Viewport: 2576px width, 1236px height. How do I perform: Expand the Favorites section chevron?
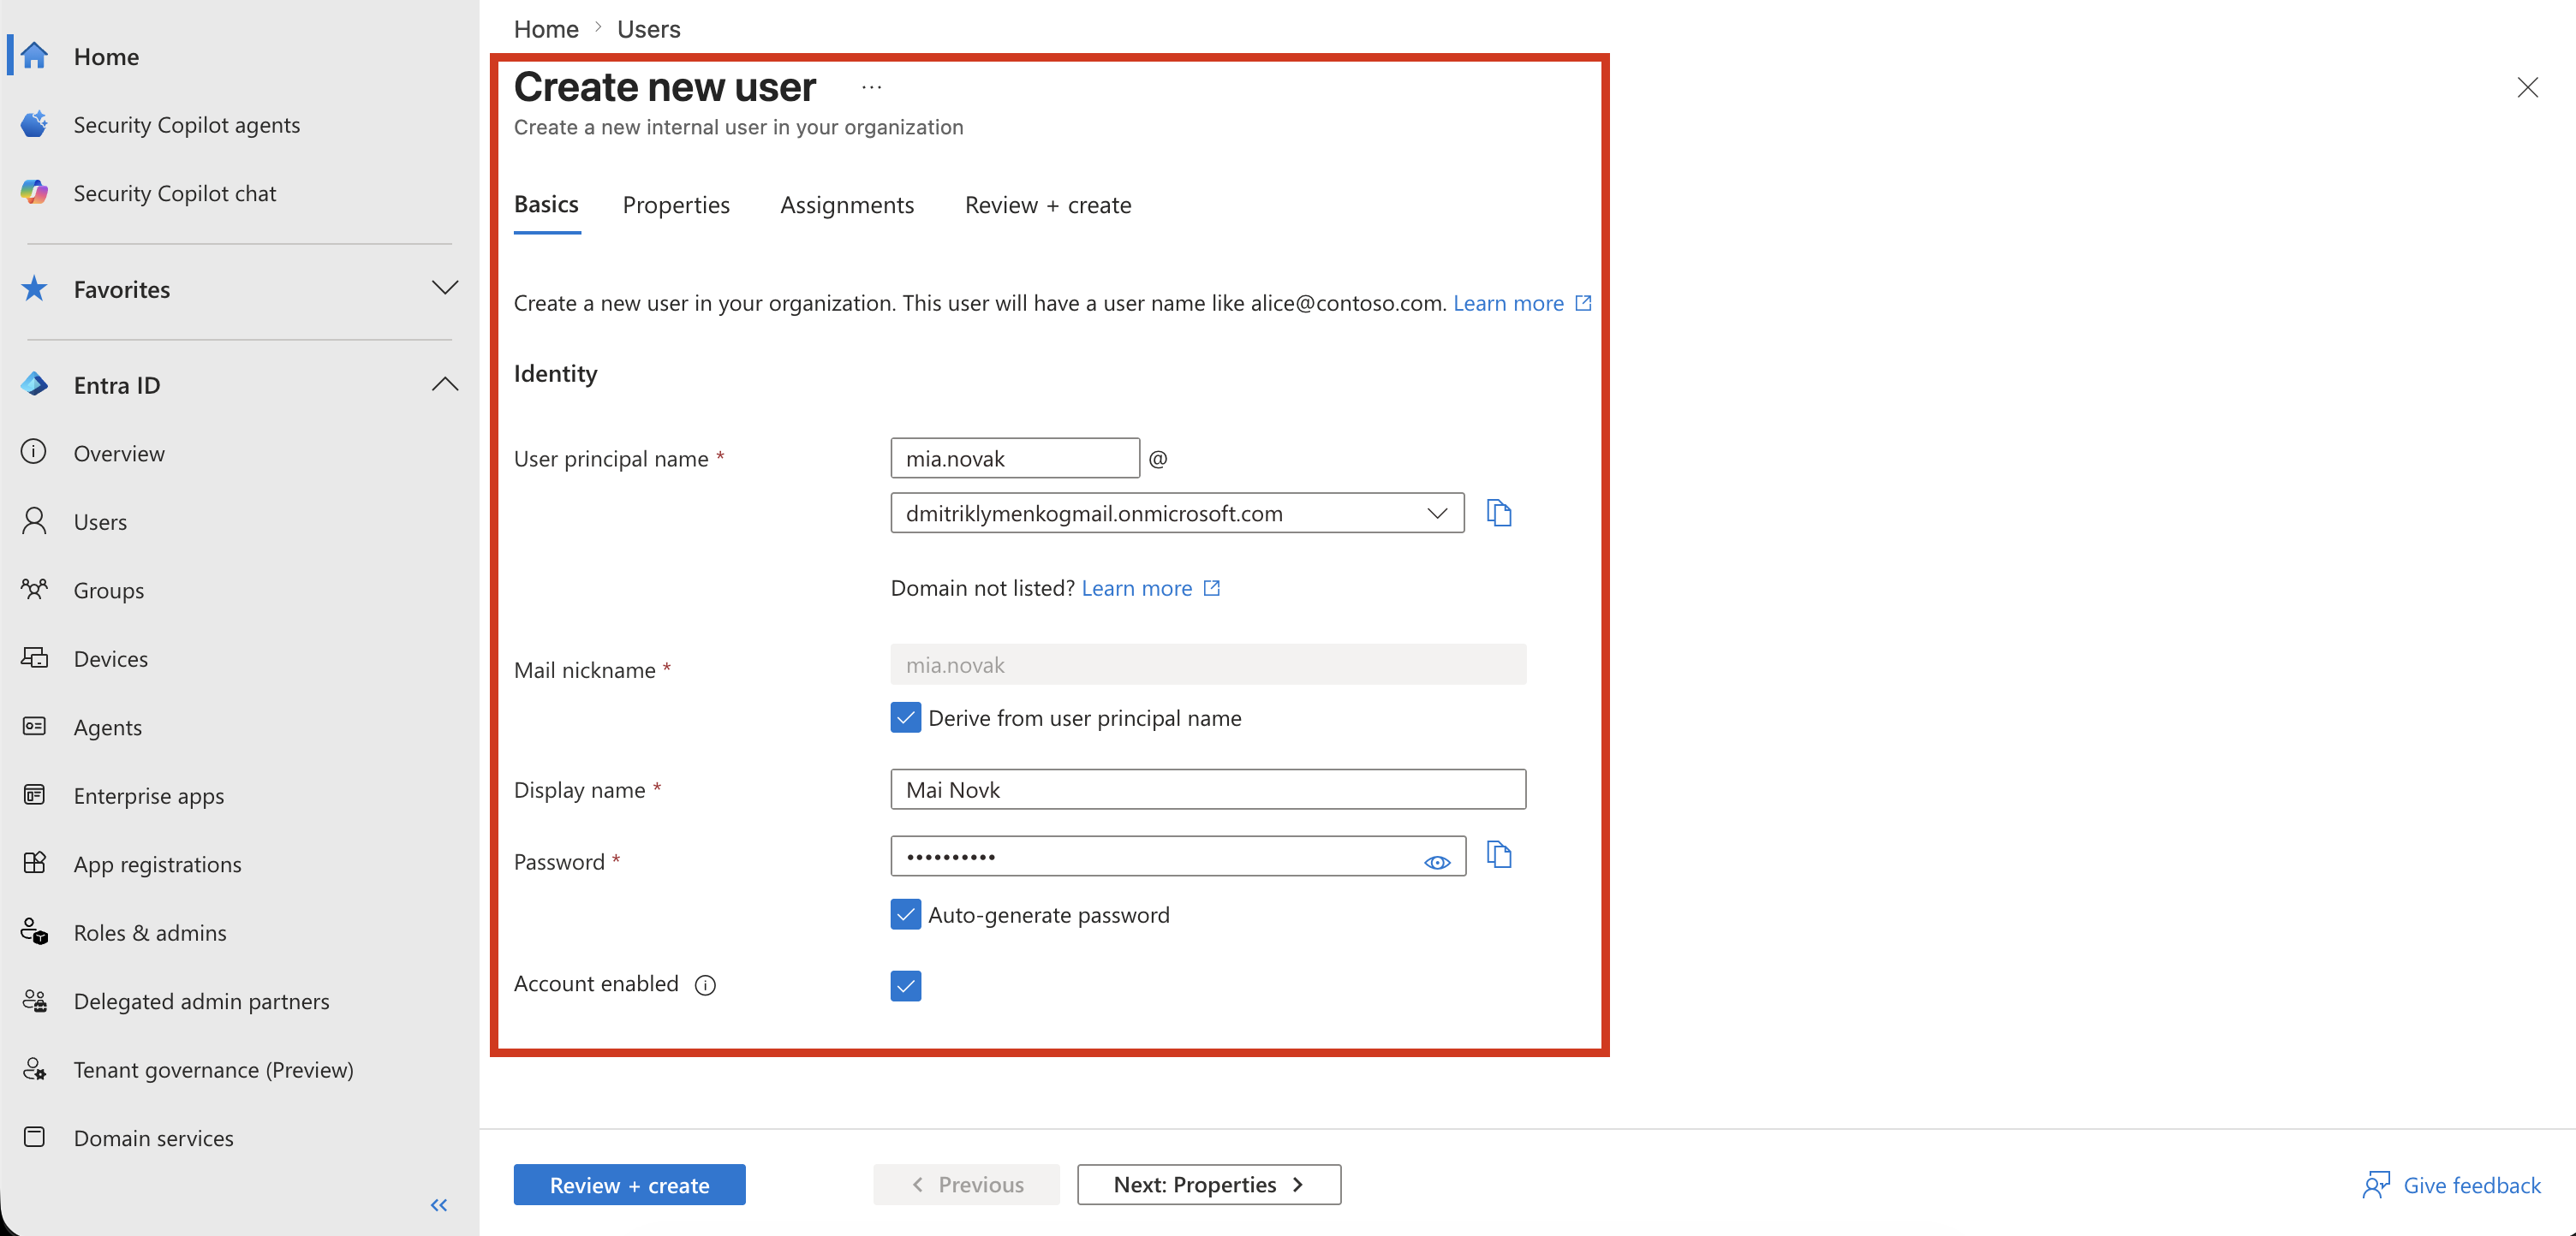(445, 288)
